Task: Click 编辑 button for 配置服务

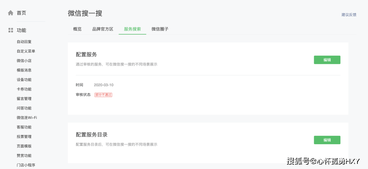Action: click(327, 60)
